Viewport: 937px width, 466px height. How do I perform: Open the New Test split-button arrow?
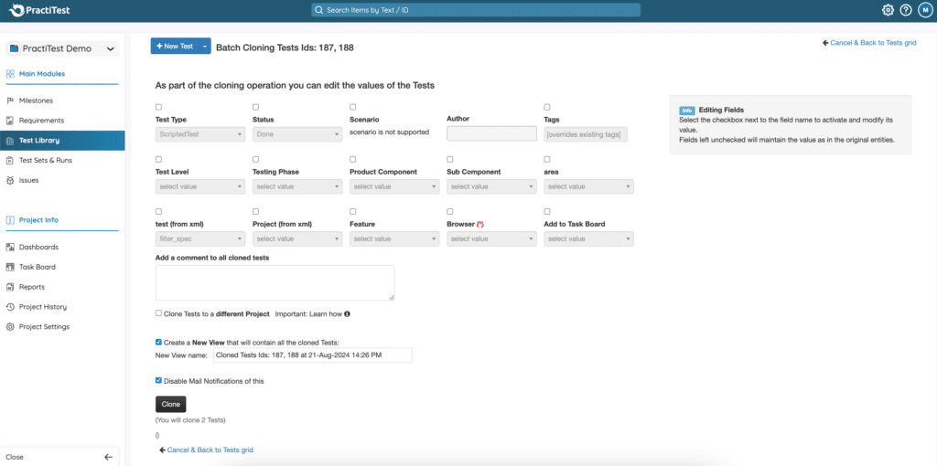(x=204, y=46)
